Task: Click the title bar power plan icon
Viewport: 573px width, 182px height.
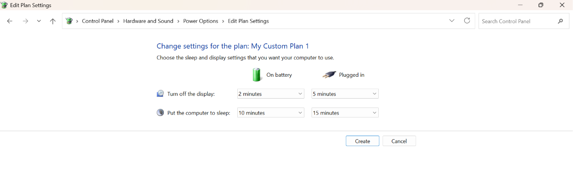Action: pos(4,5)
